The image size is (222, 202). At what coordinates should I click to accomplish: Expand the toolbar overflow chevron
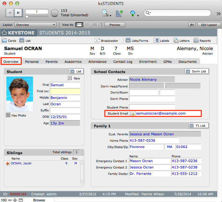(218, 14)
